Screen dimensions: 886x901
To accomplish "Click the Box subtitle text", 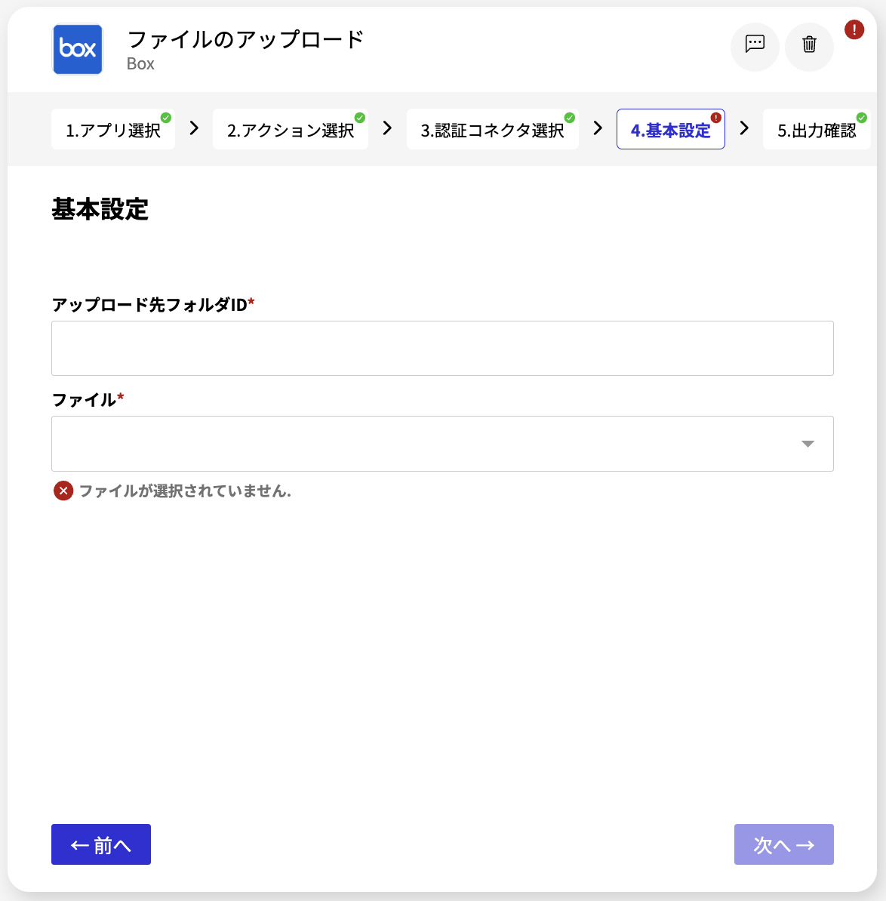I will [140, 64].
